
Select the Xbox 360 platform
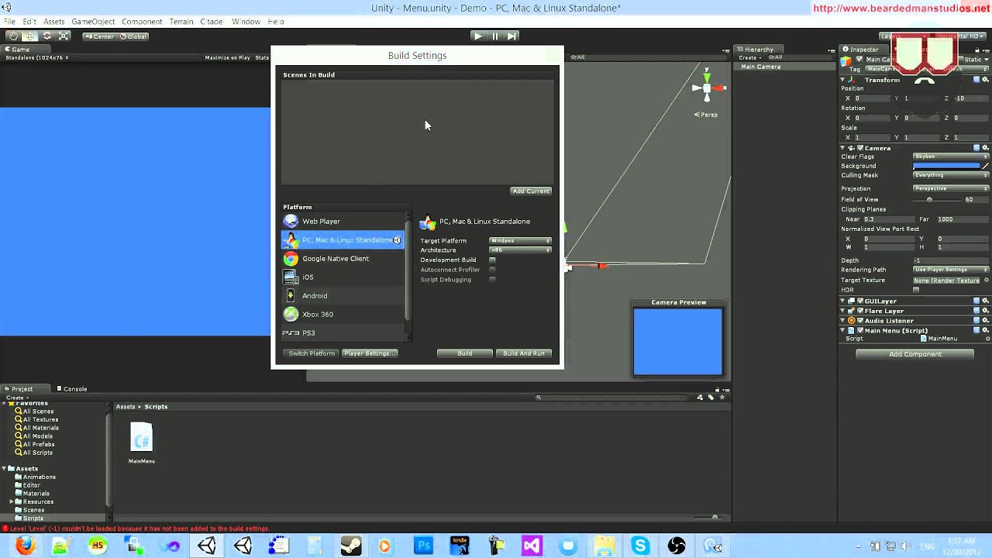[x=343, y=315]
